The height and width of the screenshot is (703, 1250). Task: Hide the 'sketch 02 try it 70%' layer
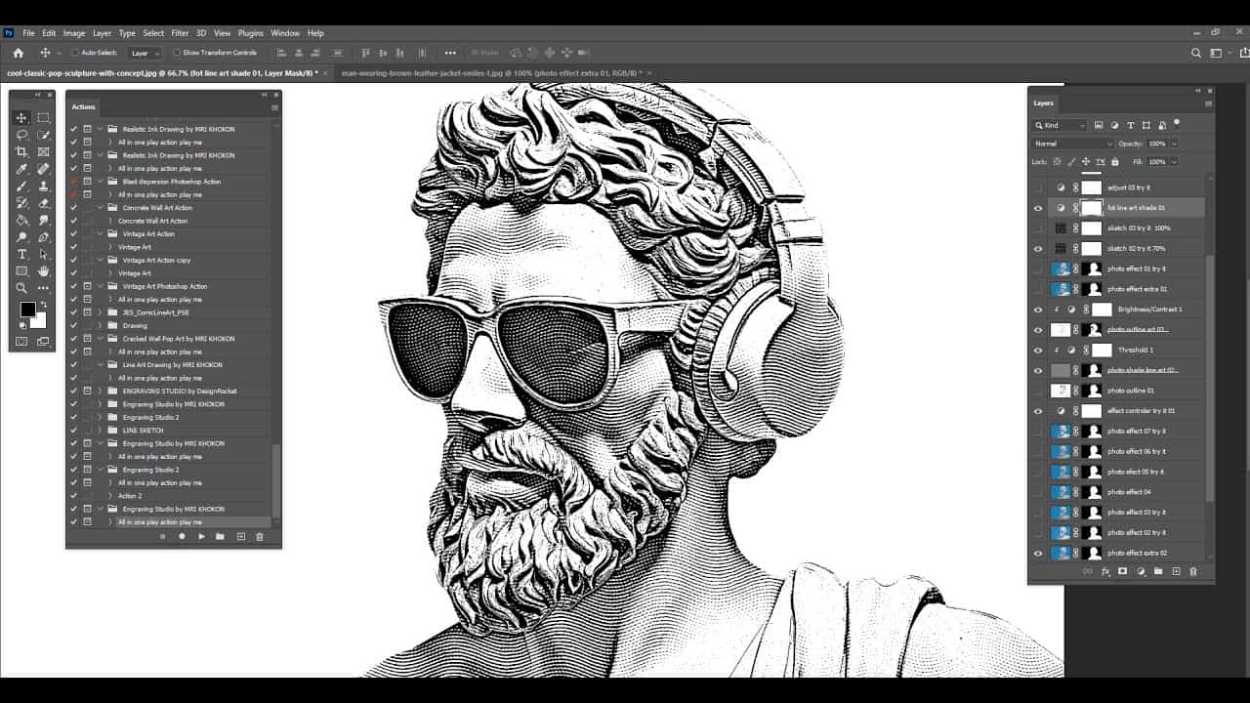pyautogui.click(x=1038, y=248)
